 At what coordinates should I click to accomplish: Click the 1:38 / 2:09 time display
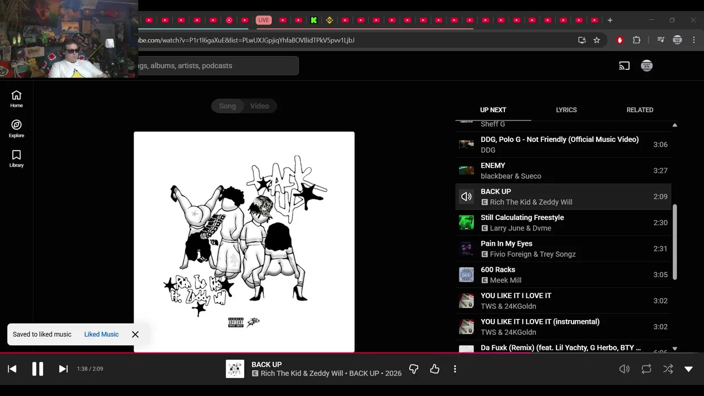[x=90, y=369]
